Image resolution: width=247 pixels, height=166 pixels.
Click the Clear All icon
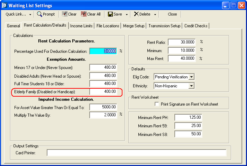pos(84,14)
